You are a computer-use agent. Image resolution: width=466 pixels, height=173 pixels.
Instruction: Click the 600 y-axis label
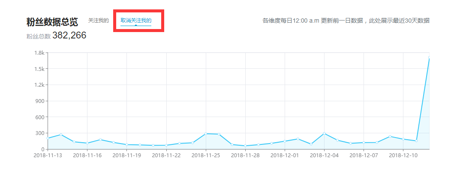[x=40, y=117]
